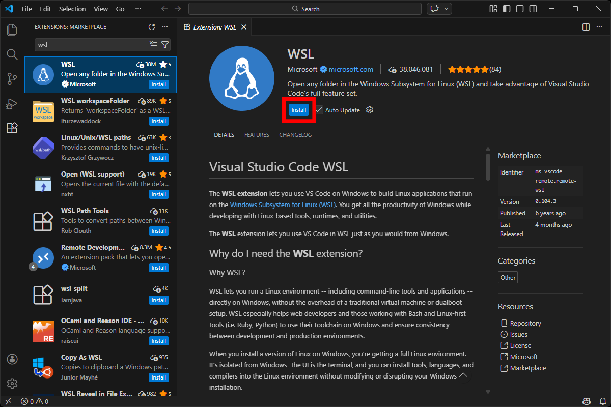611x407 pixels.
Task: Click the highlighted Install button for WSL
Action: (299, 110)
